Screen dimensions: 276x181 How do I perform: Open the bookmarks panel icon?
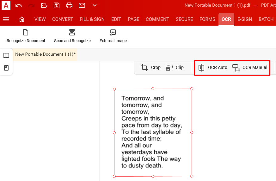tap(6, 68)
